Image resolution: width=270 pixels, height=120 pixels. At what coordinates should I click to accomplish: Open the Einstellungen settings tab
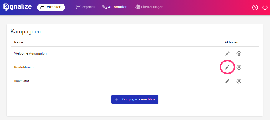click(x=149, y=7)
